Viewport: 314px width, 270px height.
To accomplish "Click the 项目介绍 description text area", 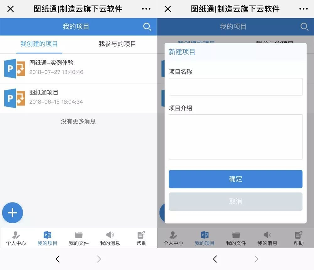I will (235, 137).
